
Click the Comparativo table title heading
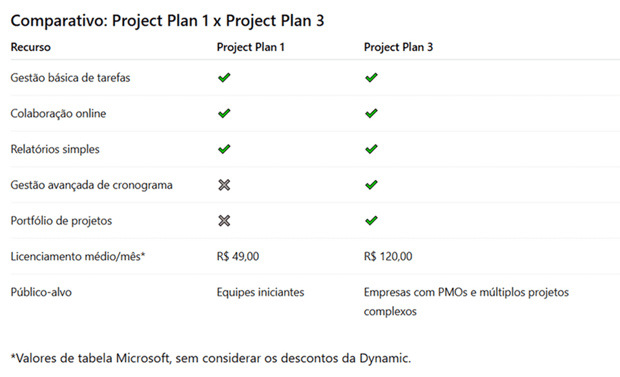tap(167, 21)
